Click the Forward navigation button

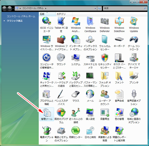(x=10, y=8)
